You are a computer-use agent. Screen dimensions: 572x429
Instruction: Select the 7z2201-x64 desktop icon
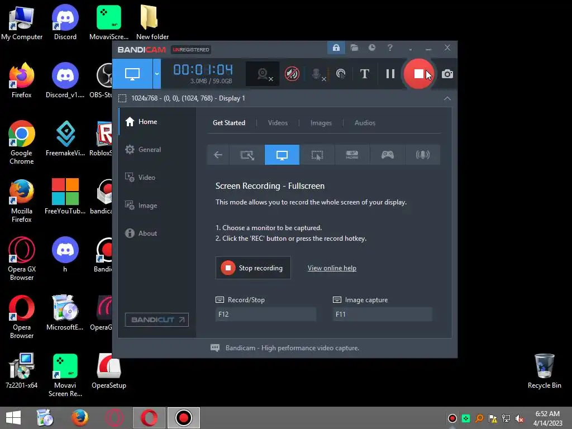point(22,371)
